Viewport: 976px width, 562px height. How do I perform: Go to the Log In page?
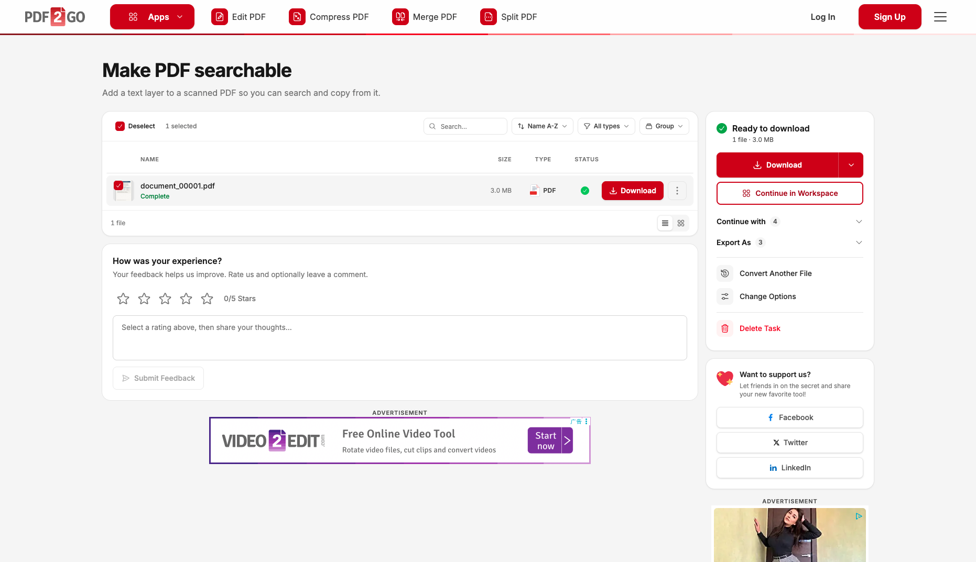(x=823, y=17)
